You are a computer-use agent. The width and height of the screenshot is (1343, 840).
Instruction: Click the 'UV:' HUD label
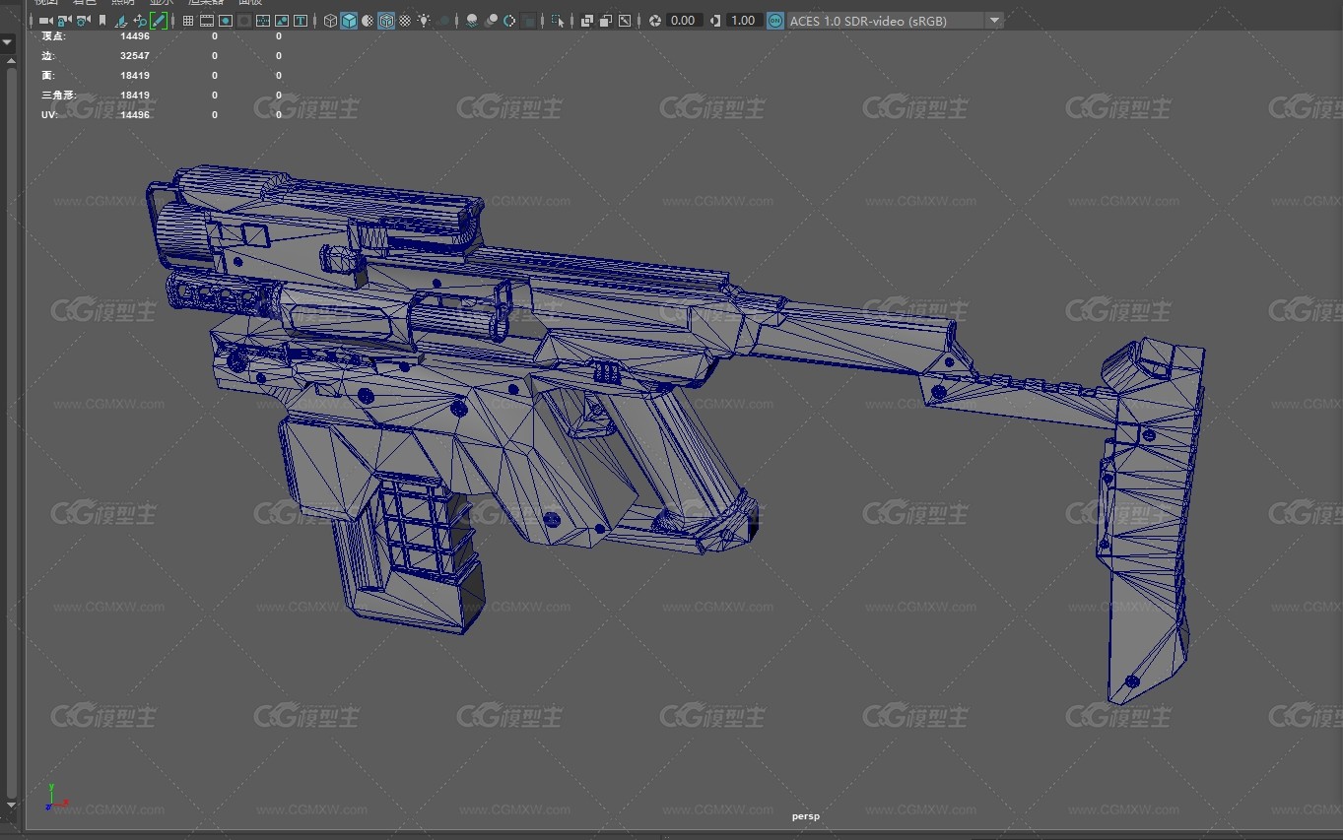point(50,115)
